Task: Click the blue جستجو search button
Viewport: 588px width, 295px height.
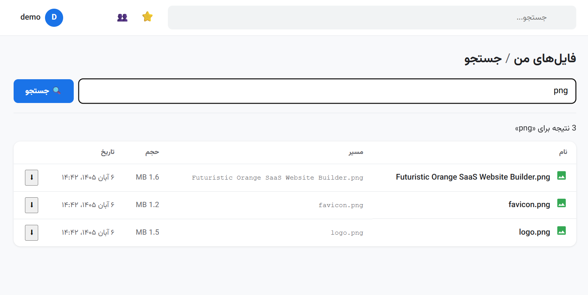Action: [43, 91]
